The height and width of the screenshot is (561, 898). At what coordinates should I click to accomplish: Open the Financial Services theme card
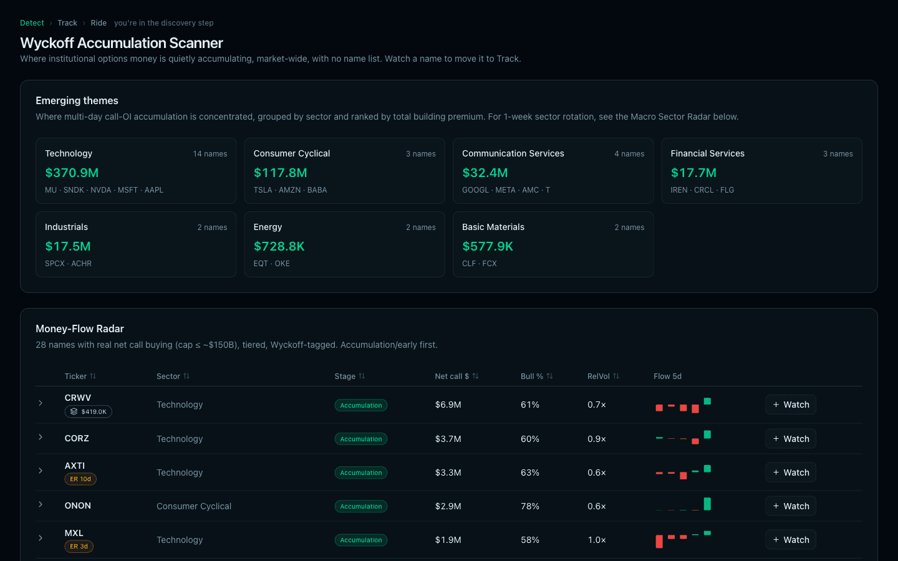(x=761, y=171)
